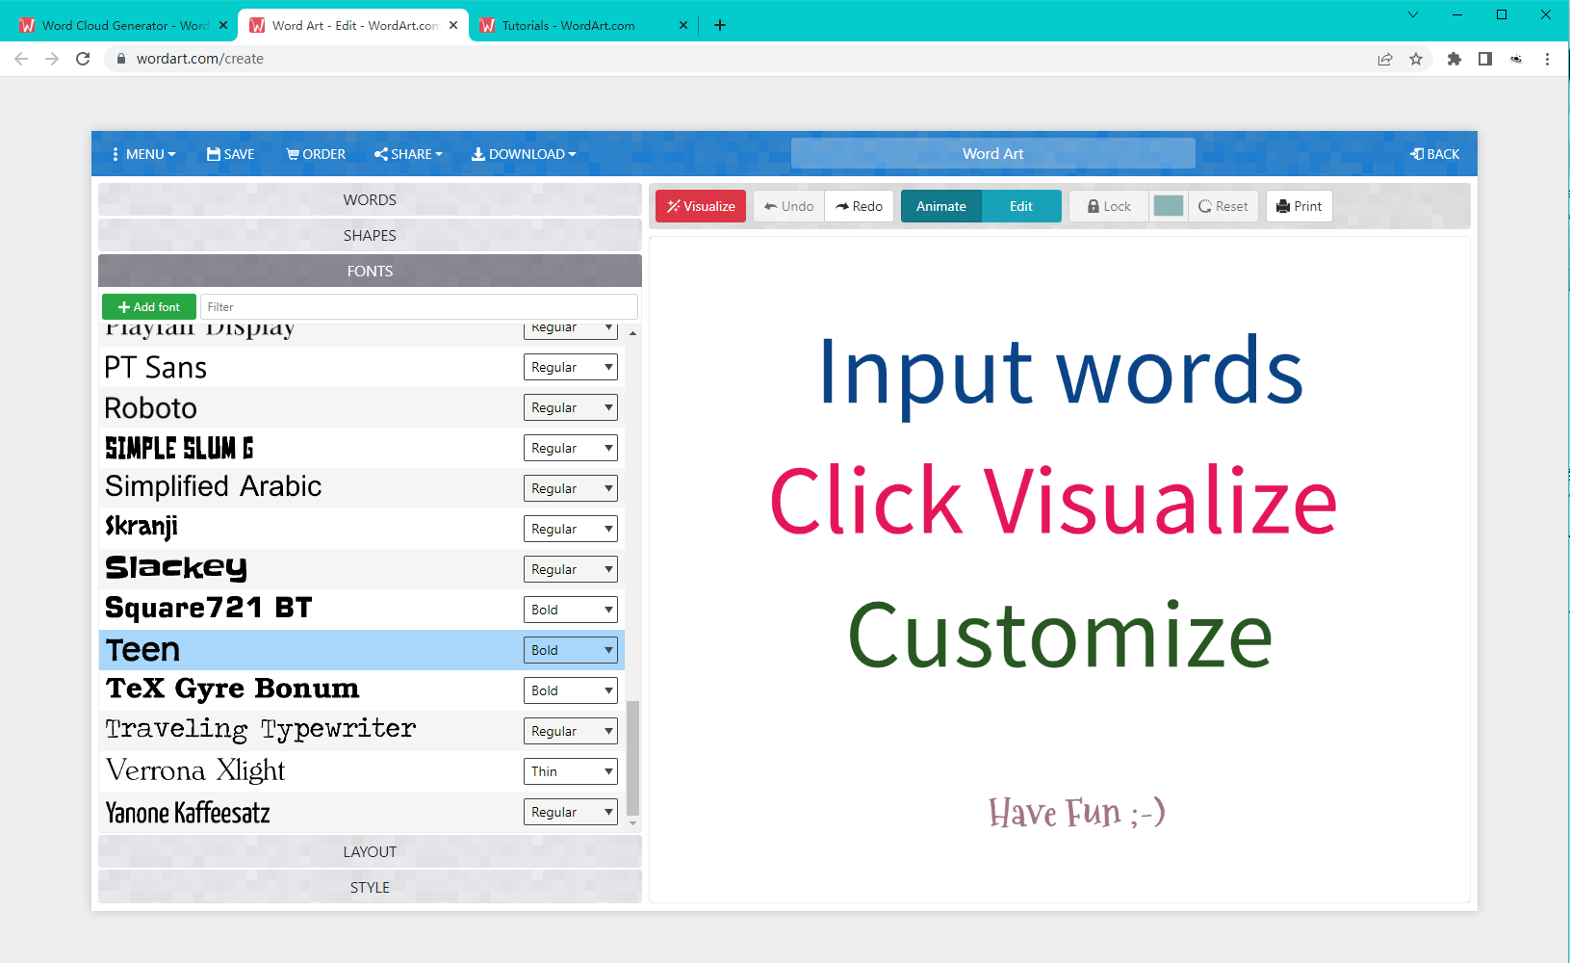Viewport: 1570px width, 963px height.
Task: Click the Redo button
Action: point(860,206)
